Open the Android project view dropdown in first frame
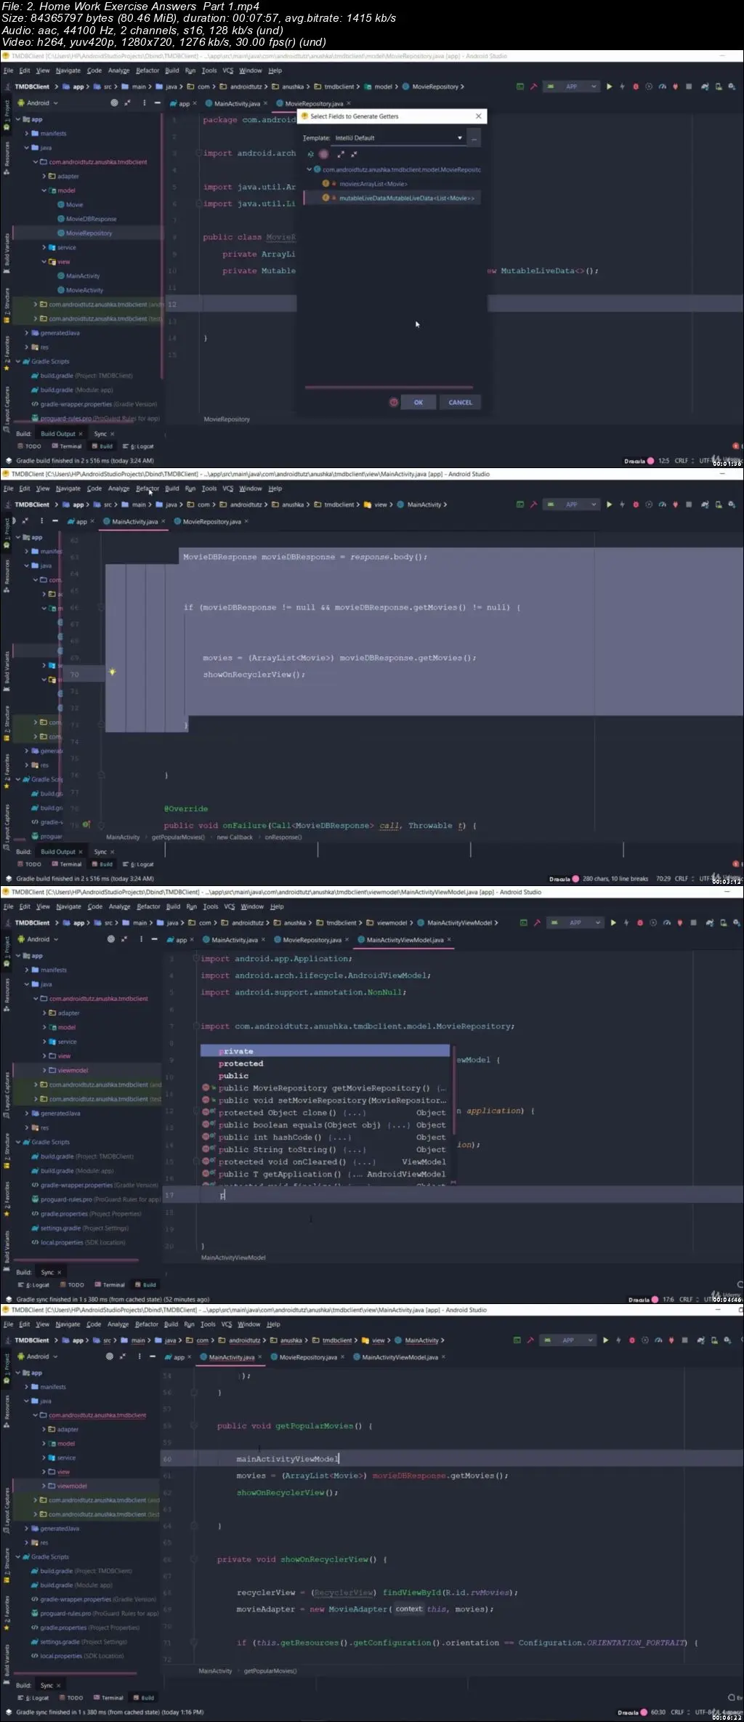Image resolution: width=744 pixels, height=1722 pixels. point(38,103)
